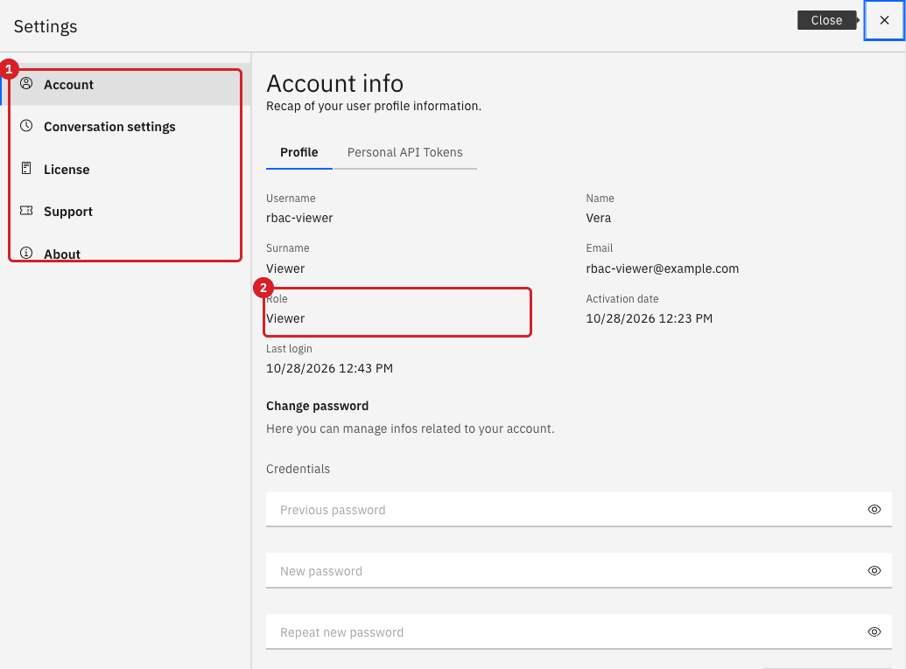Open Conversation settings section
This screenshot has height=669, width=906.
pos(125,127)
